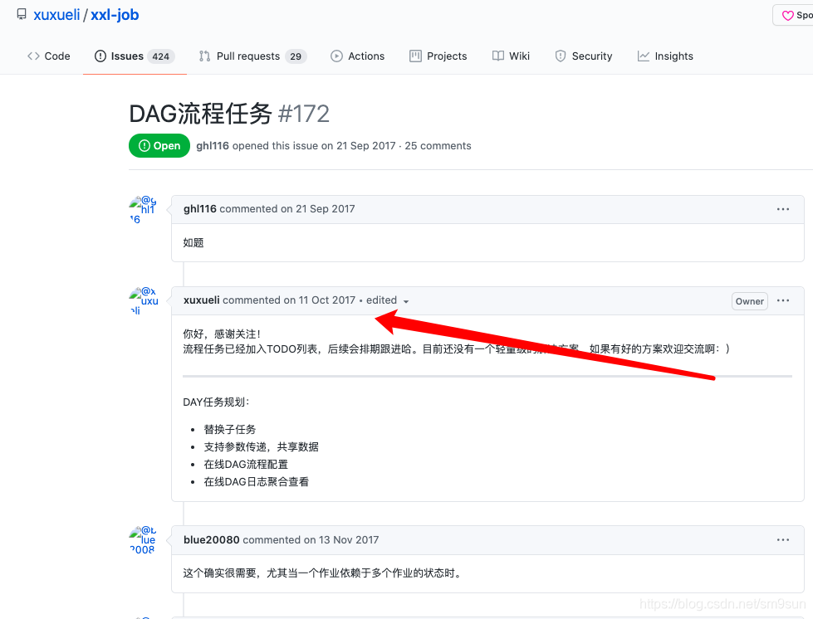Switch to the Issues tab

[135, 56]
